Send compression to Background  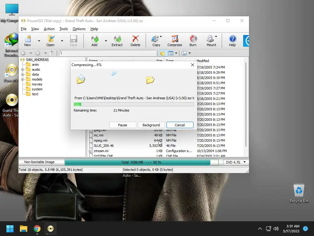pos(151,125)
